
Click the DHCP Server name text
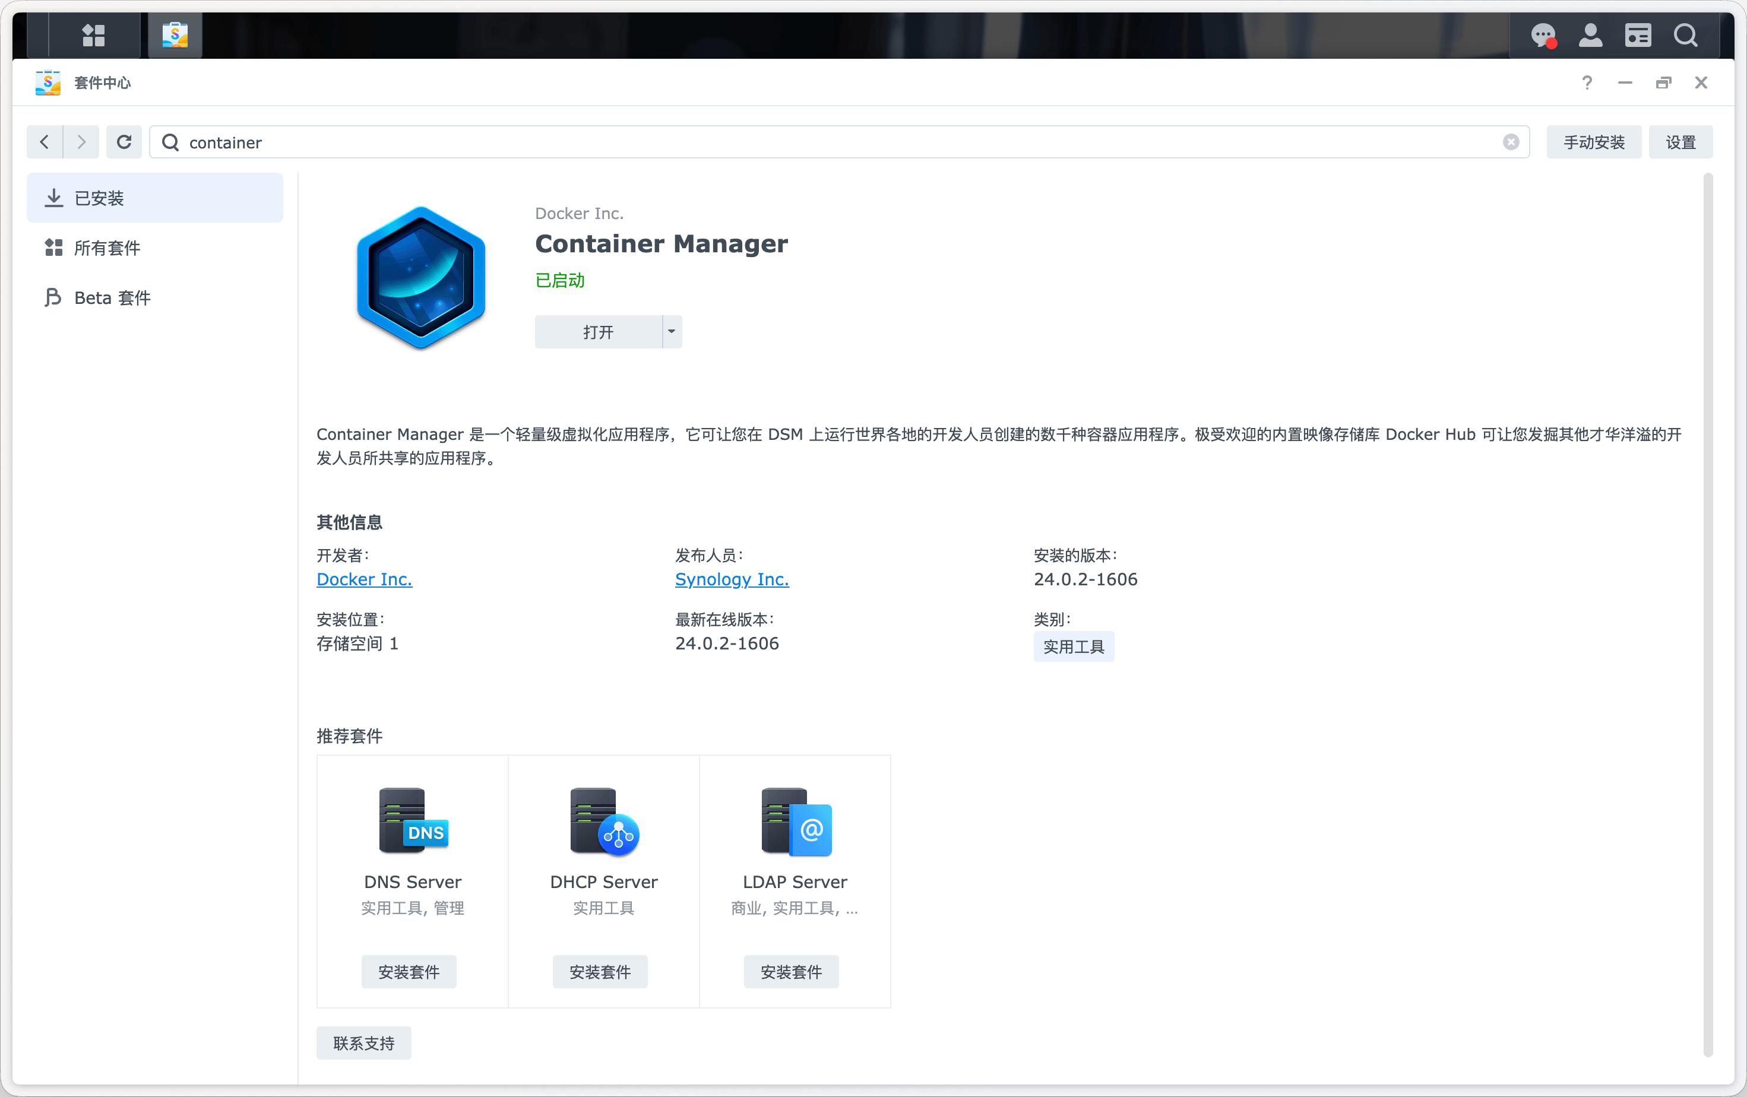(x=604, y=882)
